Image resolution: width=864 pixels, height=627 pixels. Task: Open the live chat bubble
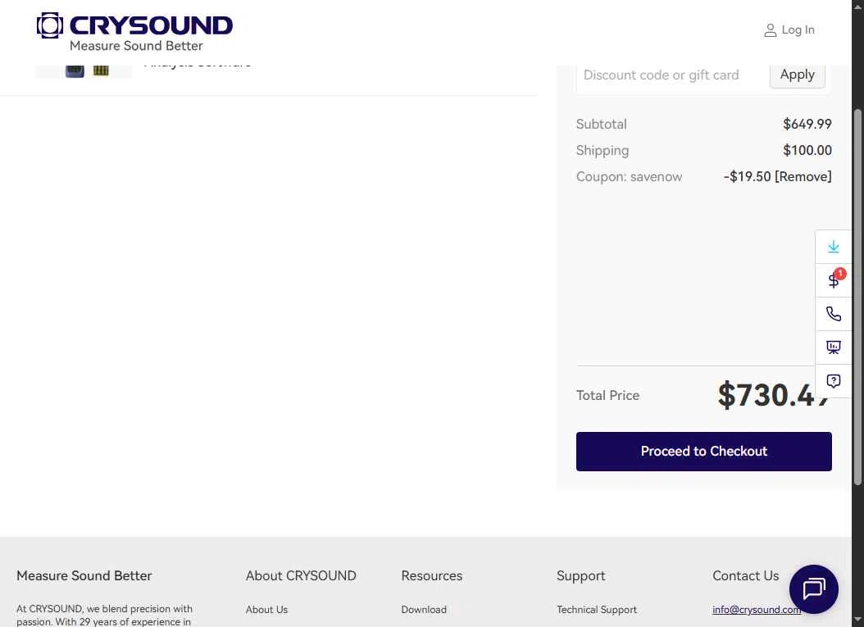(813, 589)
